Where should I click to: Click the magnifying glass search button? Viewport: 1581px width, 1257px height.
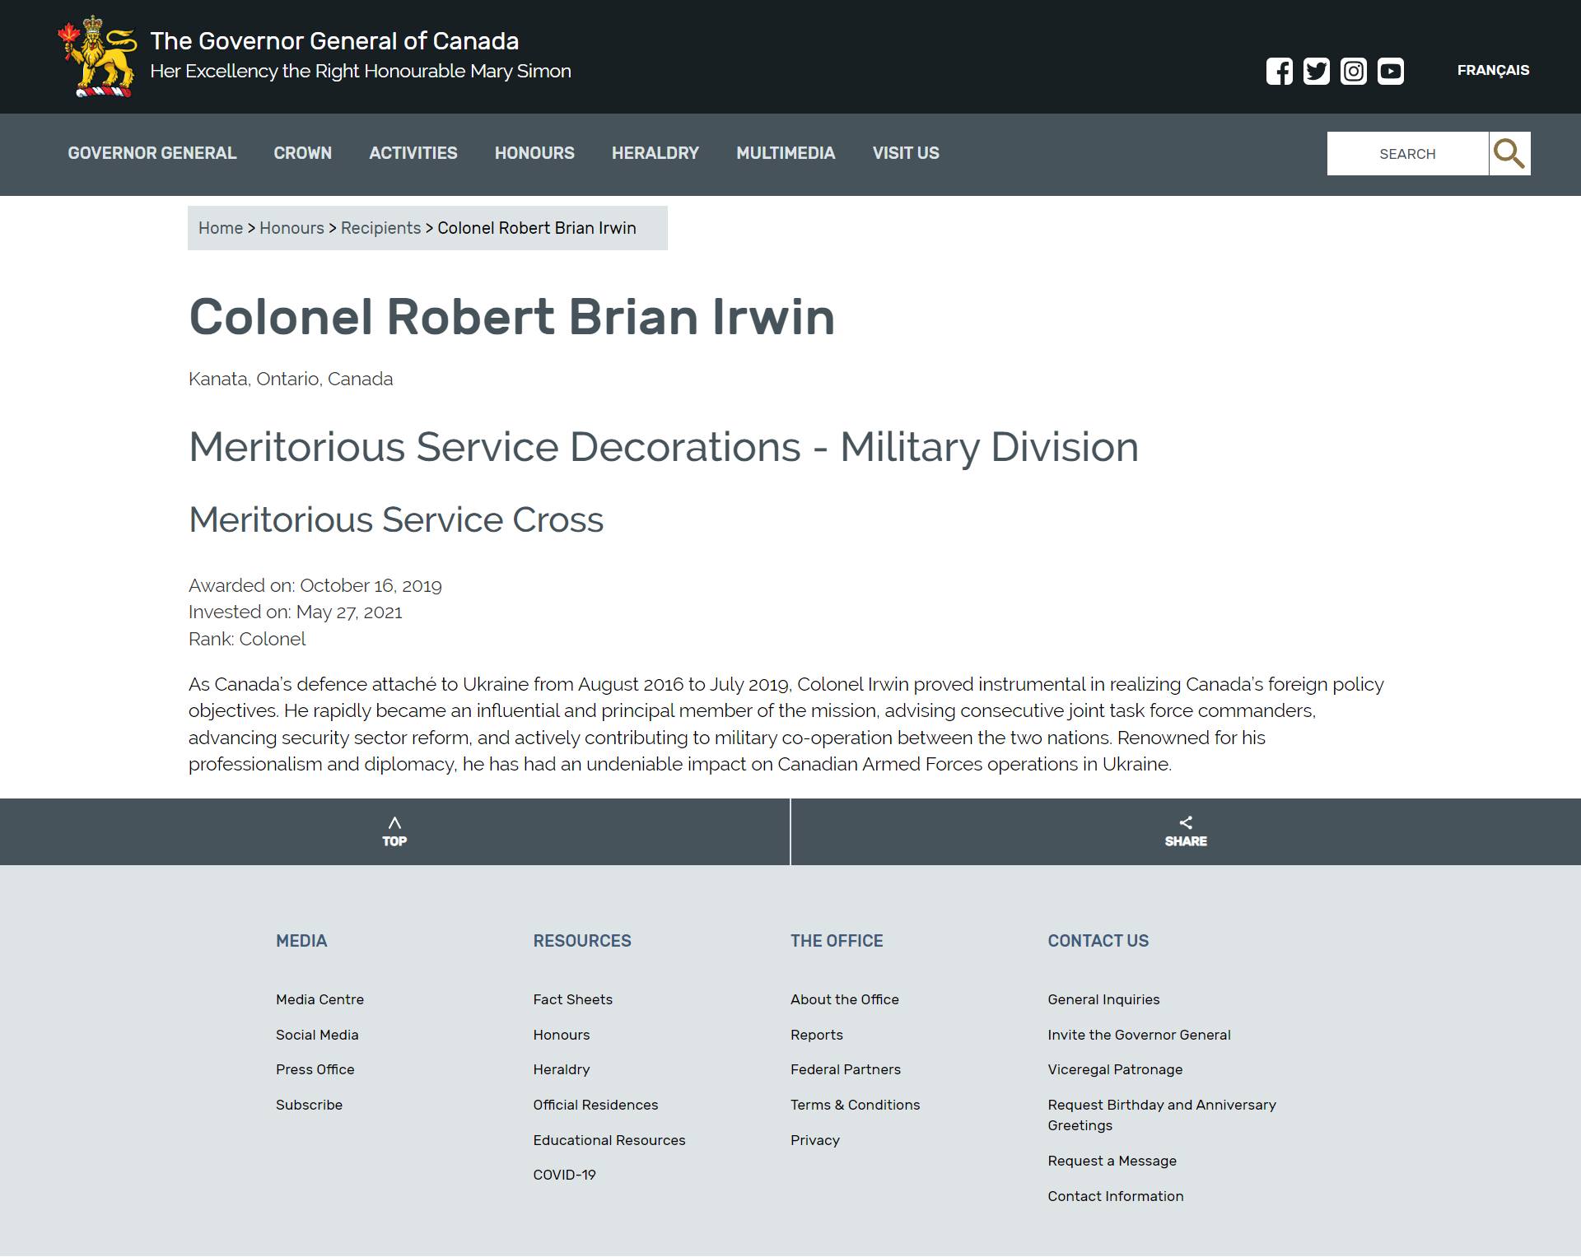click(x=1509, y=153)
